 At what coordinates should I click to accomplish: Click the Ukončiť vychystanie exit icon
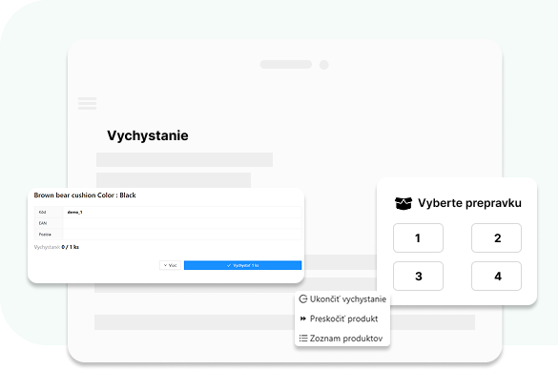click(303, 299)
